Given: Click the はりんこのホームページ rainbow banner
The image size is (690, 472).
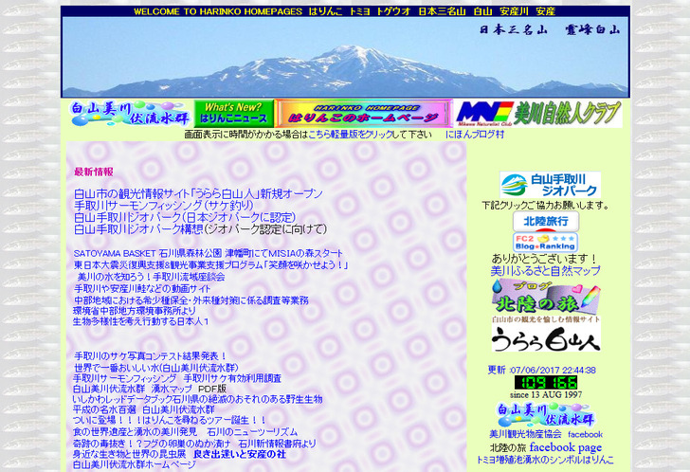Looking at the screenshot, I should (362, 114).
